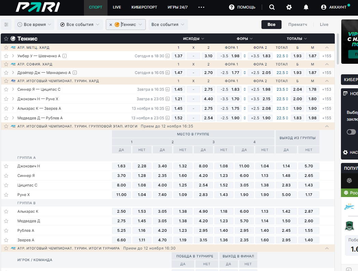Open the Все время dropdown

point(34,25)
